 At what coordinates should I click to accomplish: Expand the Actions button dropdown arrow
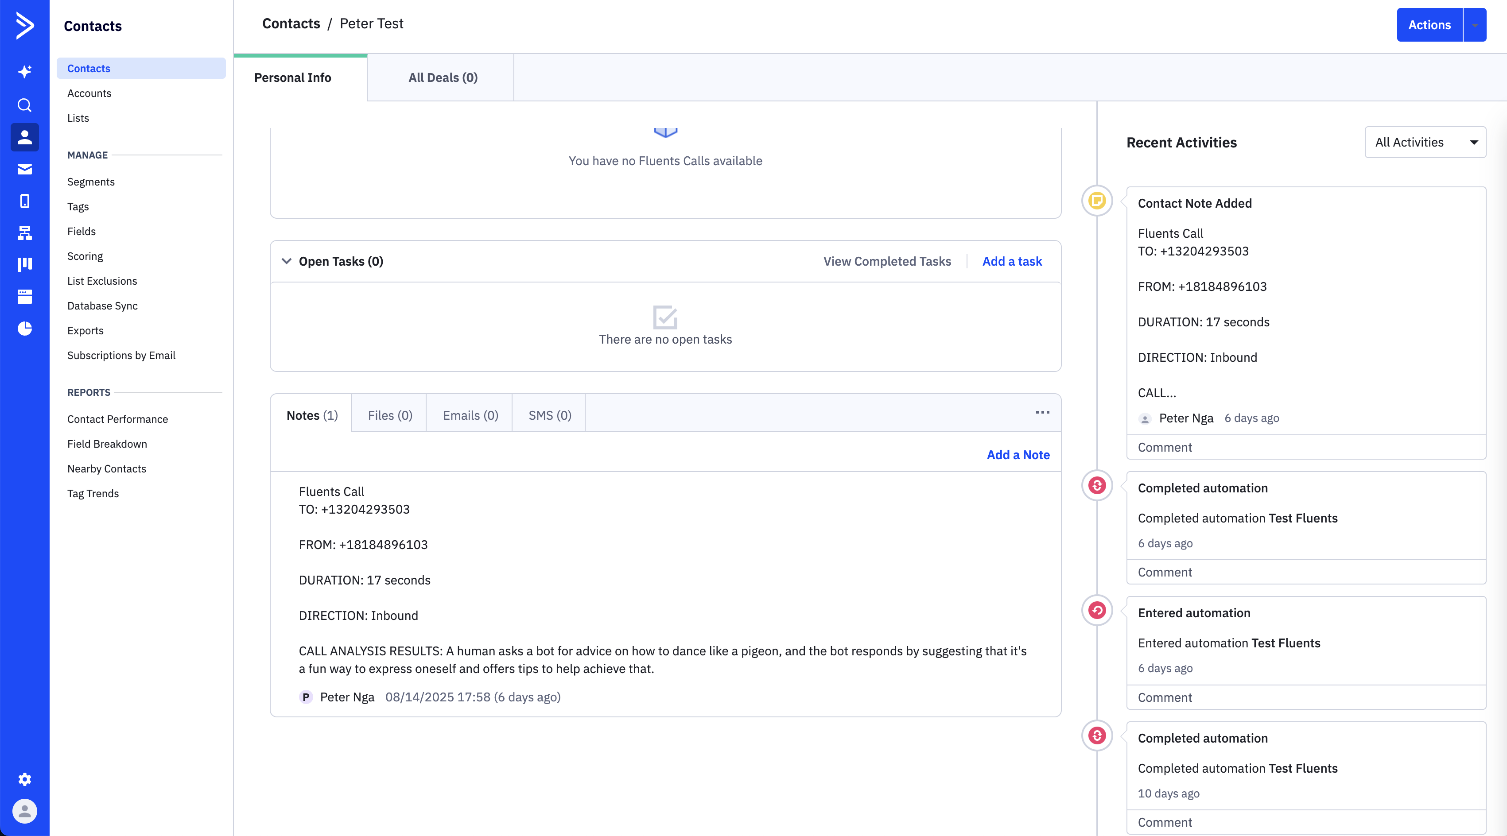point(1475,25)
